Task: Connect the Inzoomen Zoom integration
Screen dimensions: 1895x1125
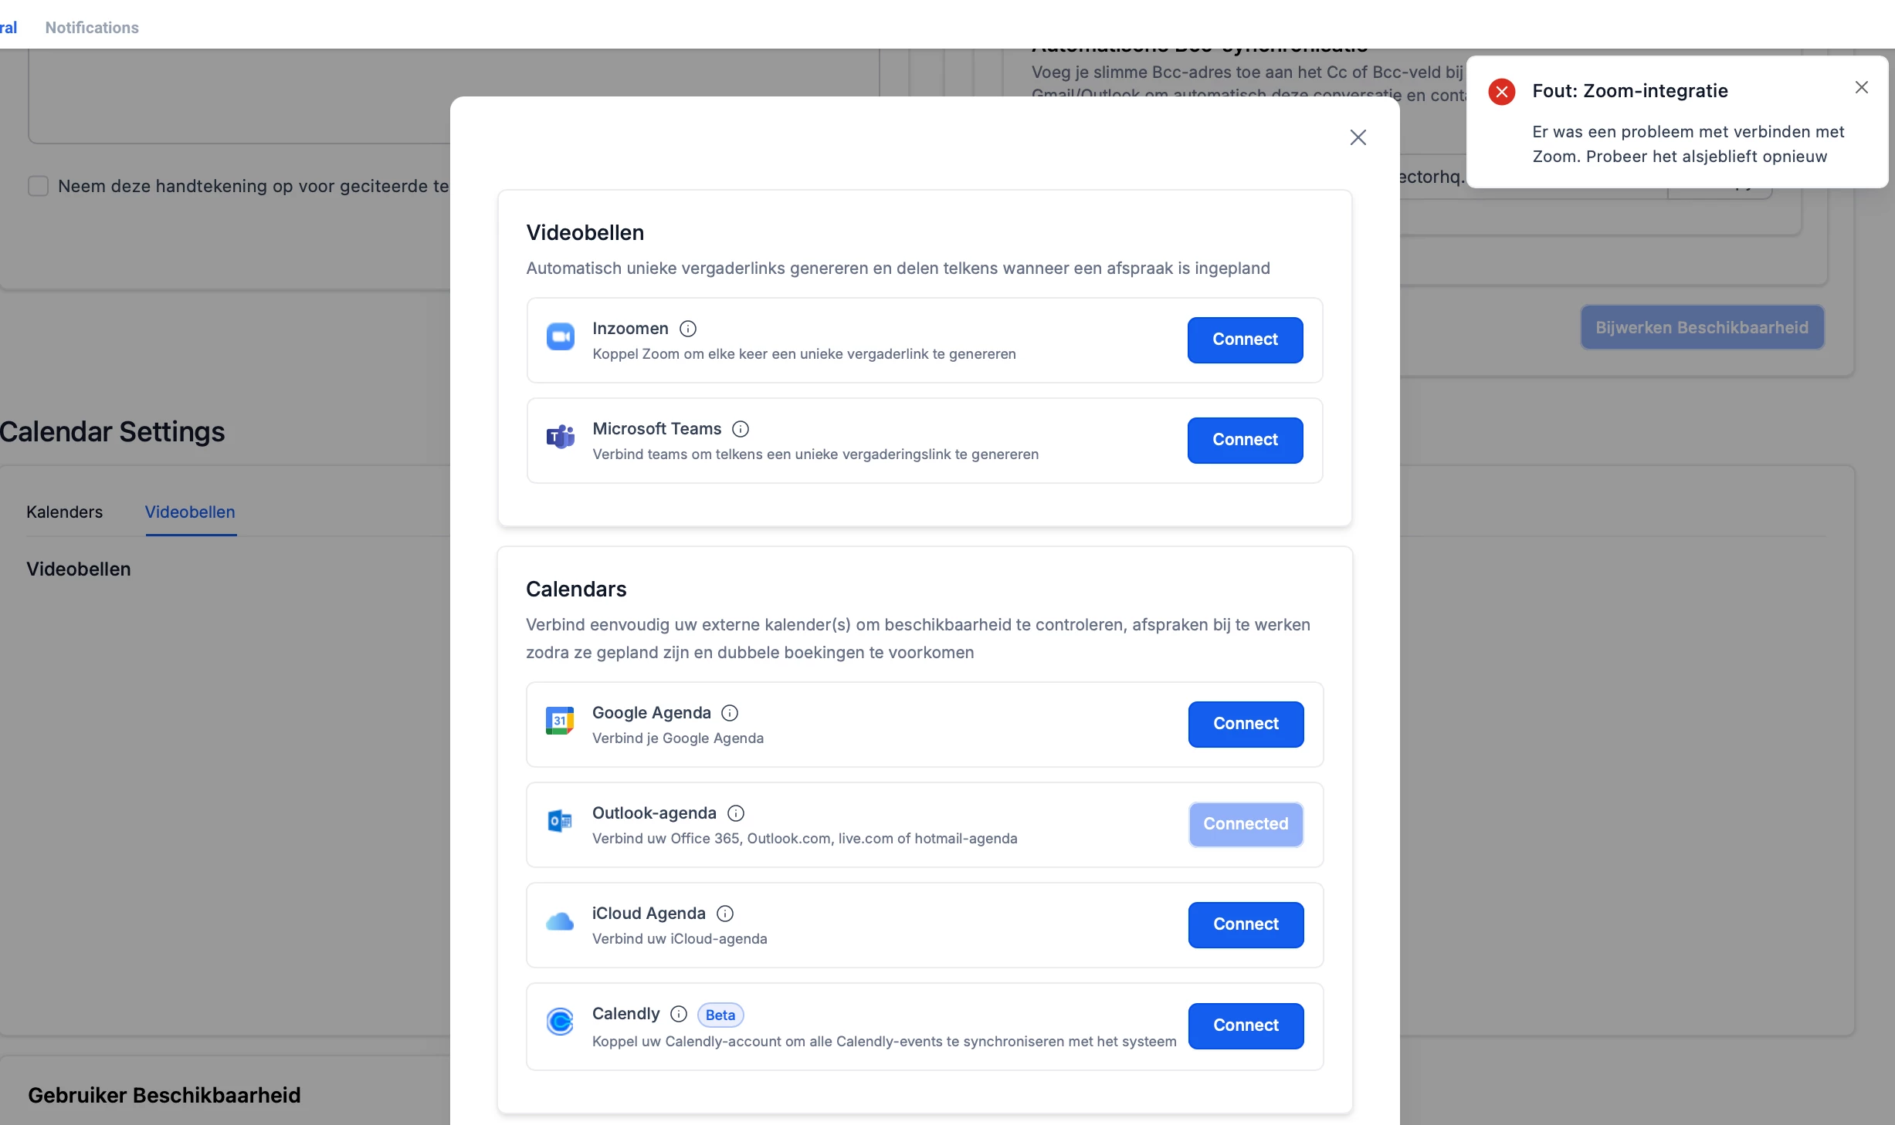Action: tap(1245, 340)
